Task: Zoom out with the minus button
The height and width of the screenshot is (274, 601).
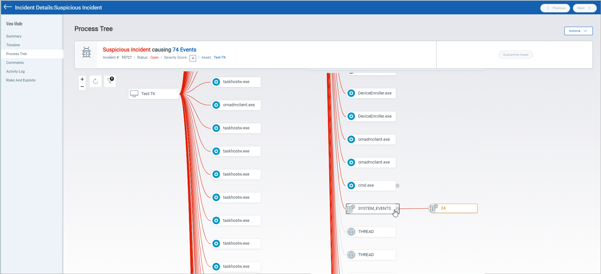Action: [x=82, y=87]
